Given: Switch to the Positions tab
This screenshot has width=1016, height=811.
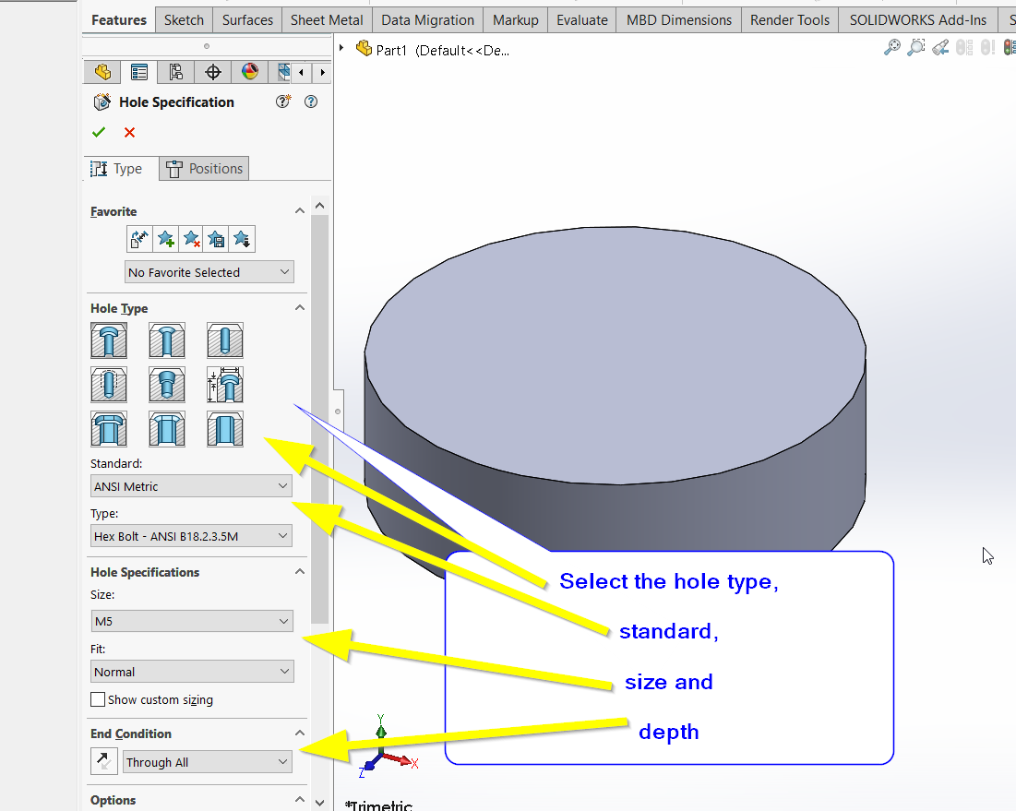Looking at the screenshot, I should (204, 169).
